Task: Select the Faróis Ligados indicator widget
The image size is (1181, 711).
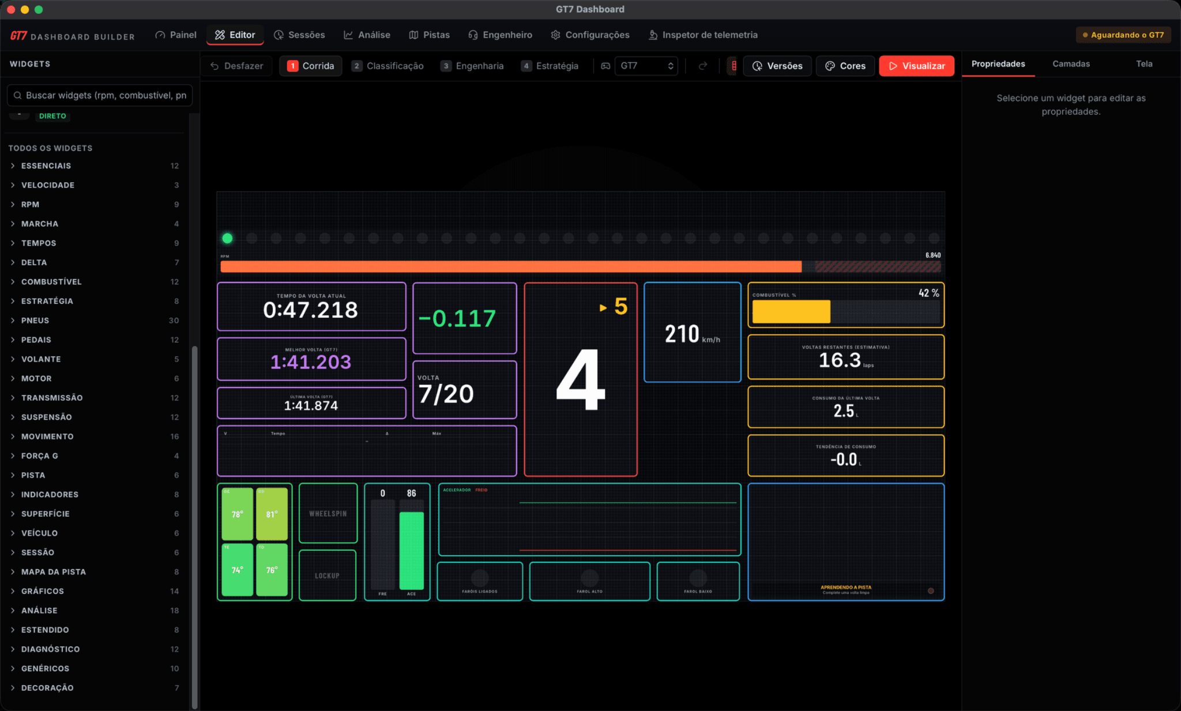Action: coord(480,581)
